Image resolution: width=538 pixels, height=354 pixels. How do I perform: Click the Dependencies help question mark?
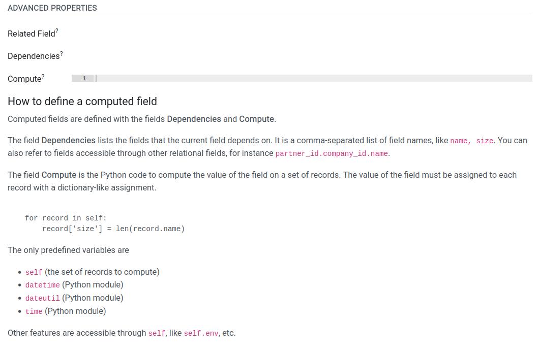(x=62, y=53)
